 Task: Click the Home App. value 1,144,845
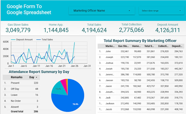click(x=56, y=30)
